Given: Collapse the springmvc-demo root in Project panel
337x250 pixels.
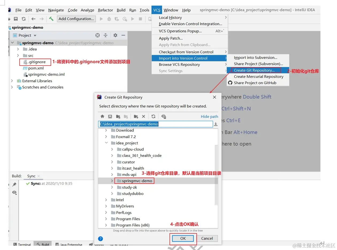Looking at the screenshot, I should pyautogui.click(x=13, y=43).
